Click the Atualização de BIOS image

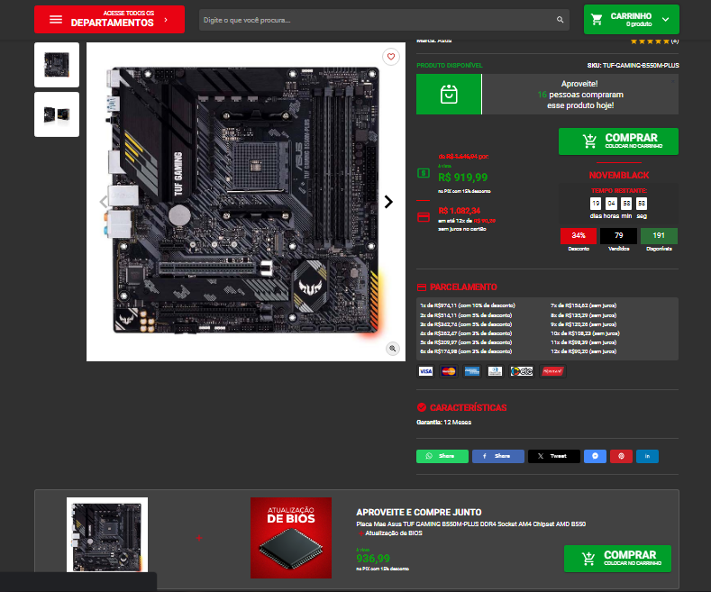291,538
